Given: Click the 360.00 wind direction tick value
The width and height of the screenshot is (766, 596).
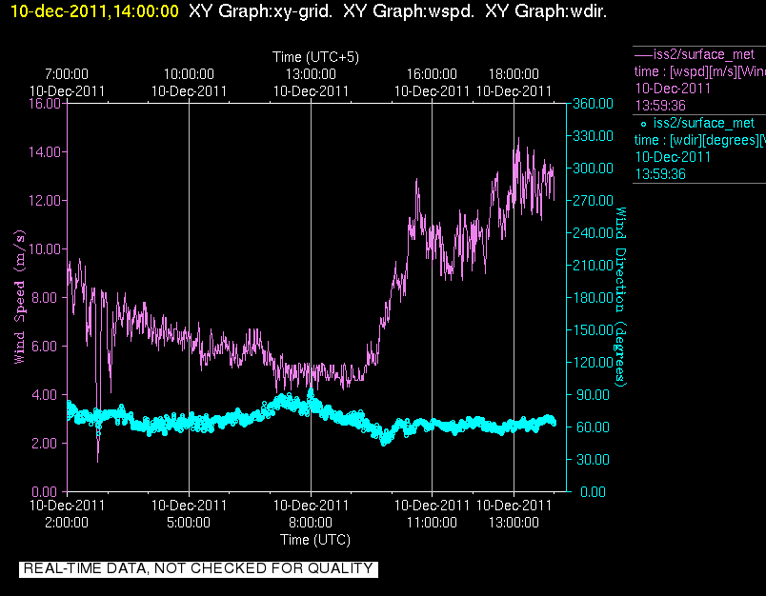Looking at the screenshot, I should click(x=593, y=104).
